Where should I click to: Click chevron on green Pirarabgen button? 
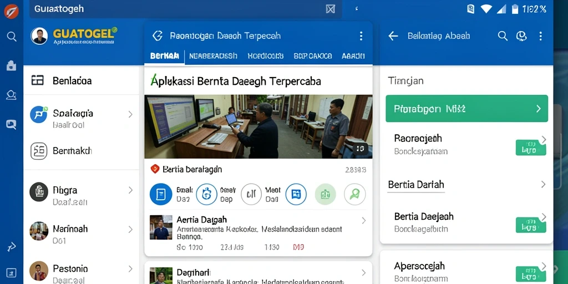[x=539, y=109]
